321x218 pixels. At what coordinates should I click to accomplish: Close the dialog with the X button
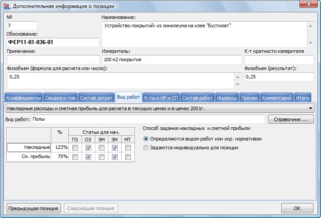click(x=309, y=4)
